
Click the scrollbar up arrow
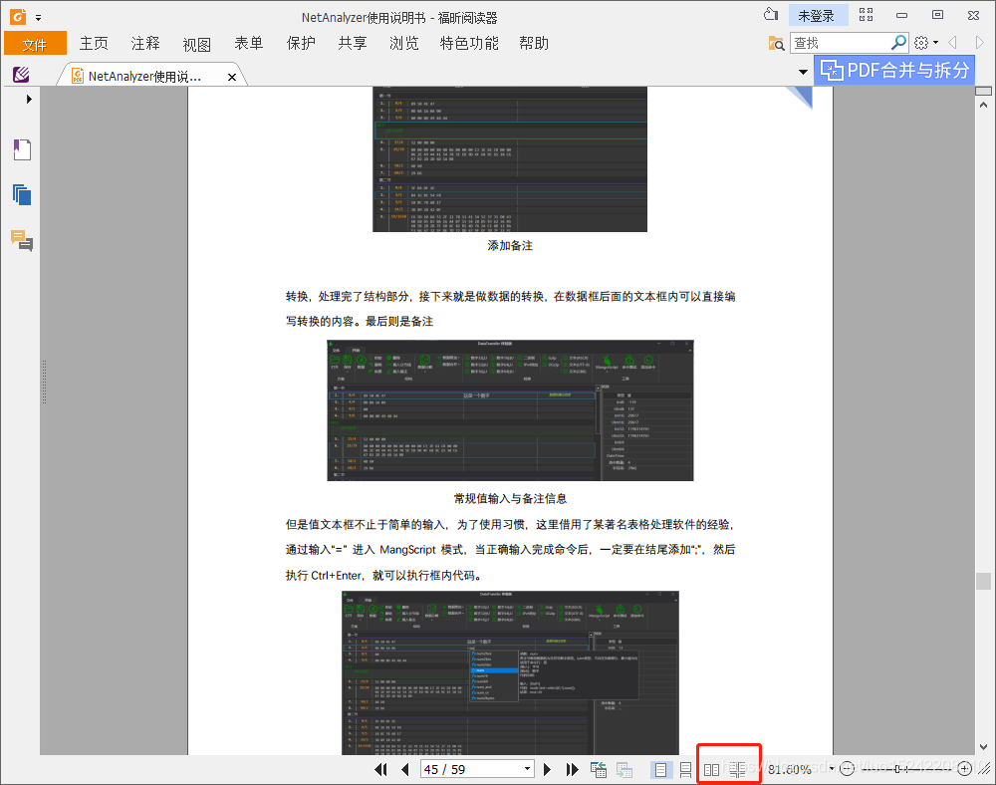tap(983, 105)
